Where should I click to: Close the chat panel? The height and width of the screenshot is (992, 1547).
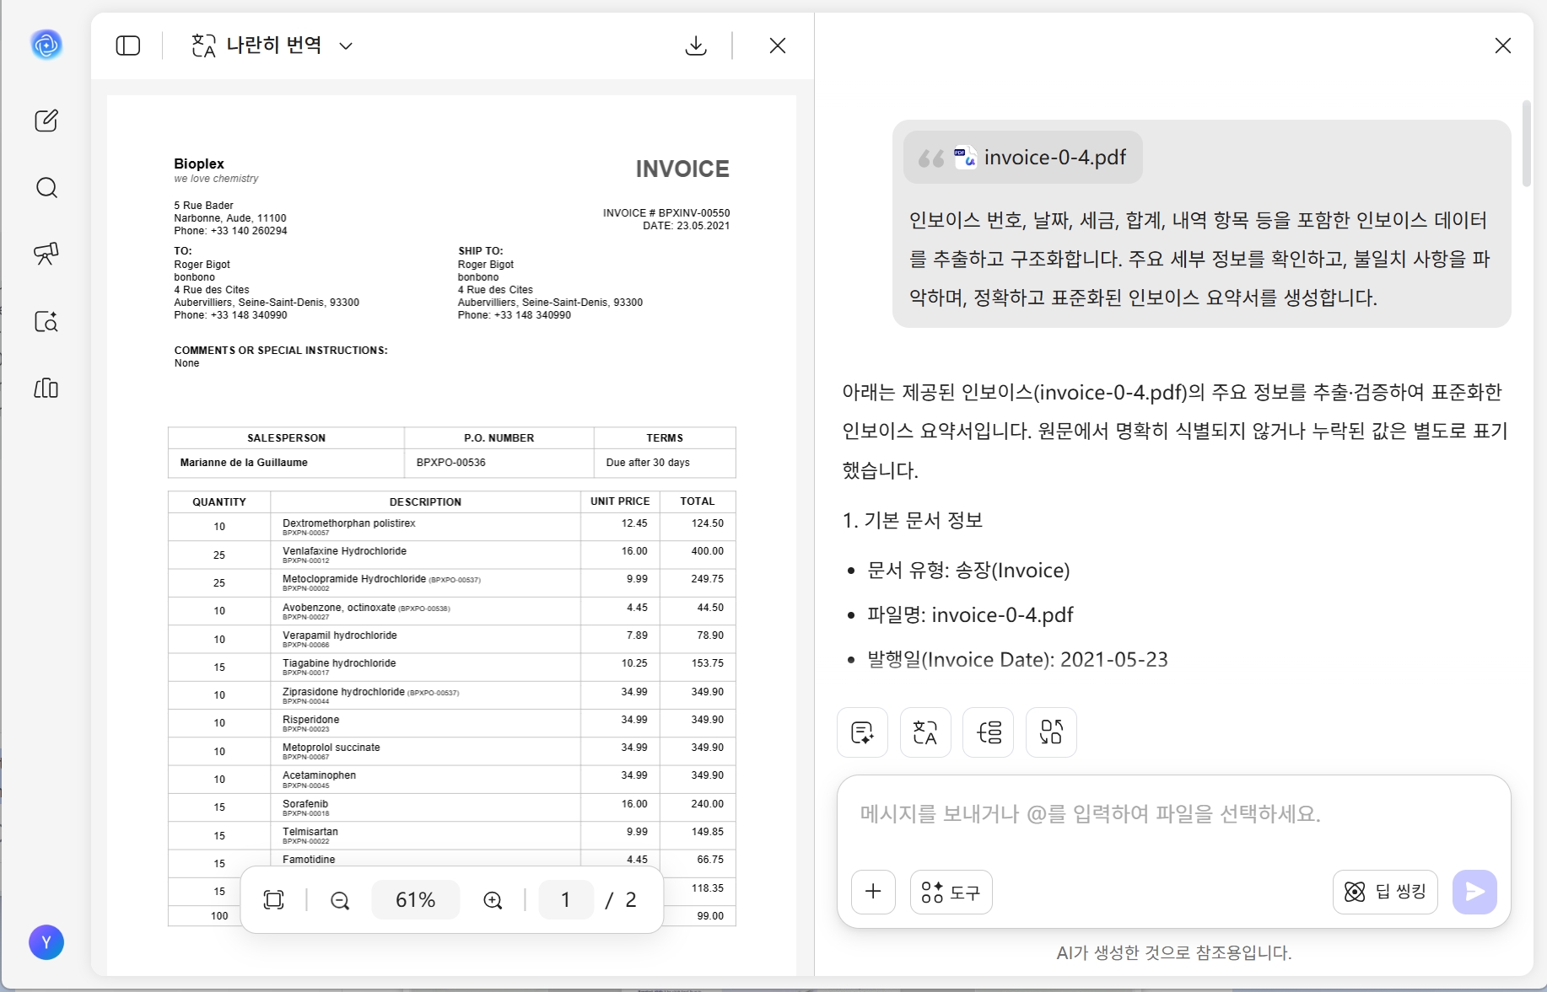1503,46
